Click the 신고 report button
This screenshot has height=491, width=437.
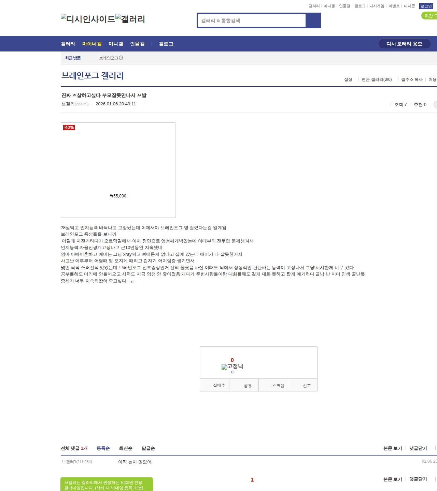(x=303, y=385)
